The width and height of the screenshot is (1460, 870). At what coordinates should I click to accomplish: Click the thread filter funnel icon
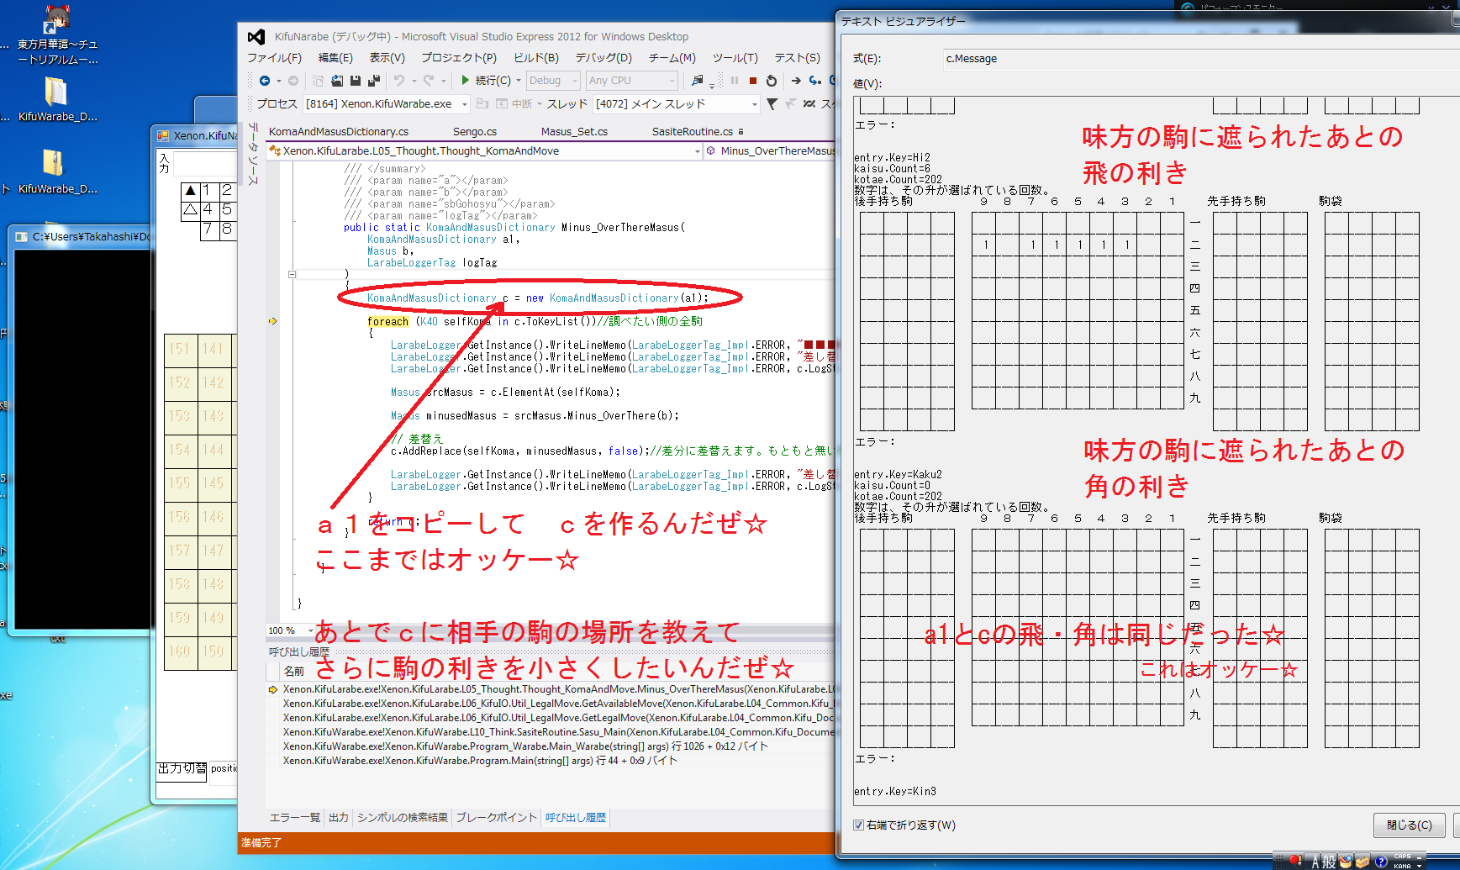(772, 104)
